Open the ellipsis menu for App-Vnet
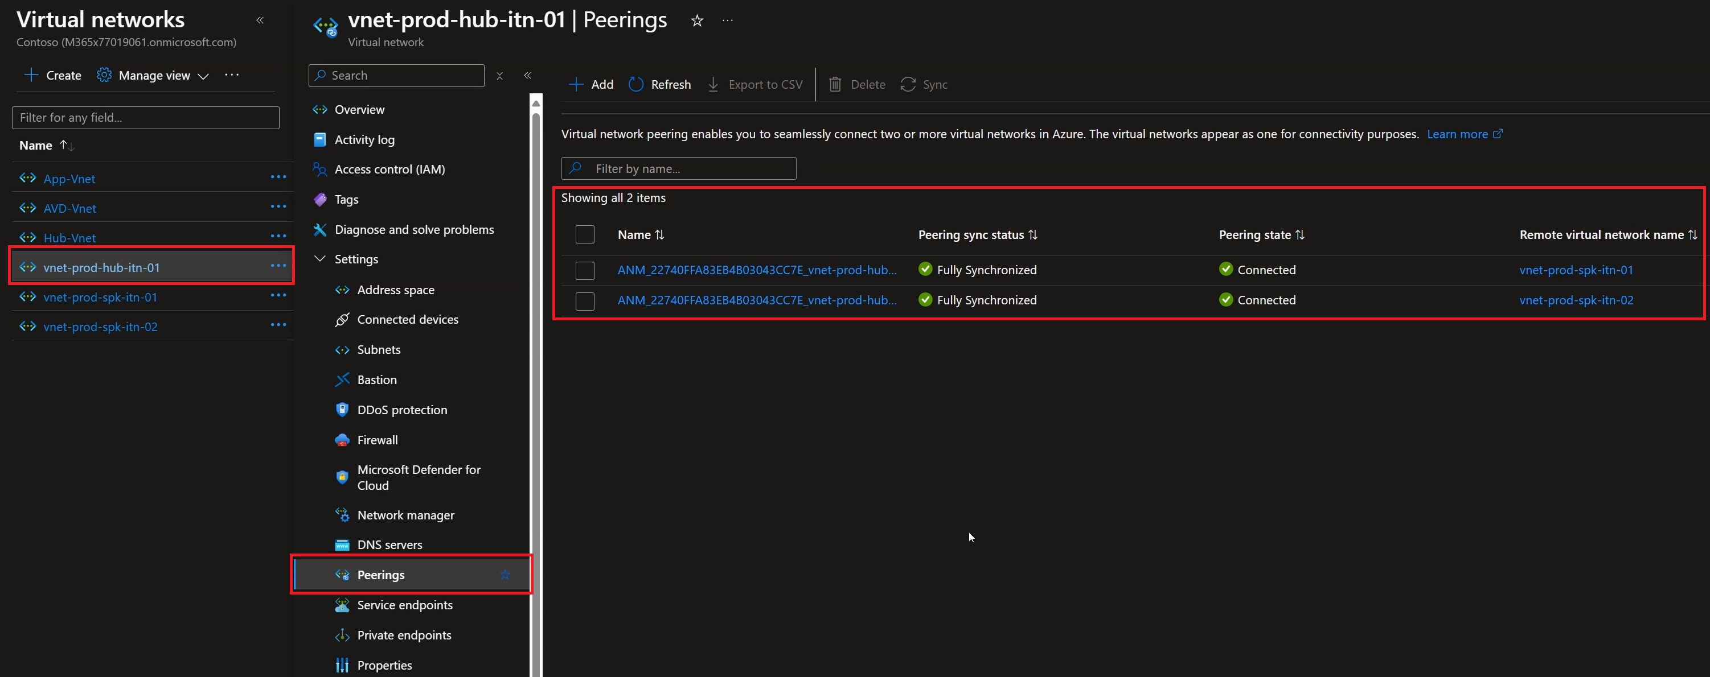Viewport: 1710px width, 677px height. (x=278, y=177)
